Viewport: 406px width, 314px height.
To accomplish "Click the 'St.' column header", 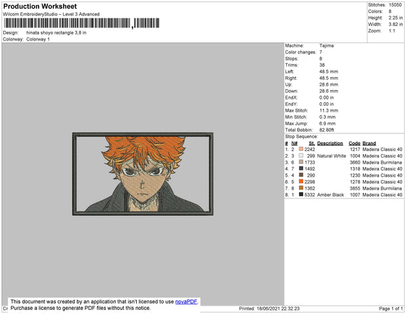I will [312, 143].
